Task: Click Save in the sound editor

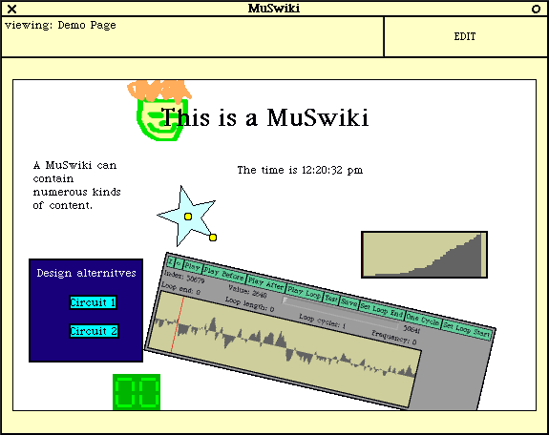Action: click(x=348, y=303)
